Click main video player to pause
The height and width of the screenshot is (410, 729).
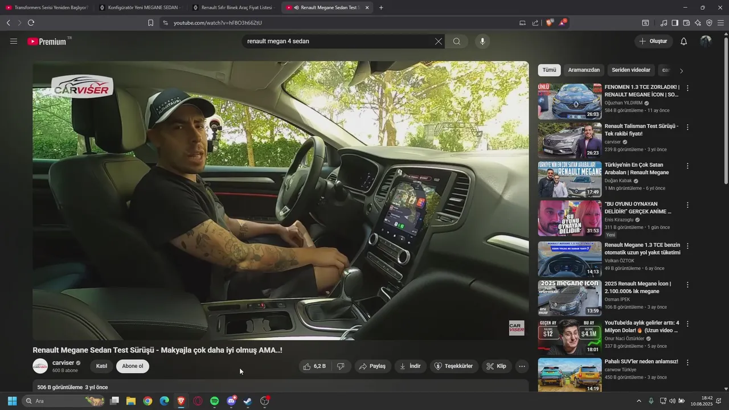pos(280,200)
